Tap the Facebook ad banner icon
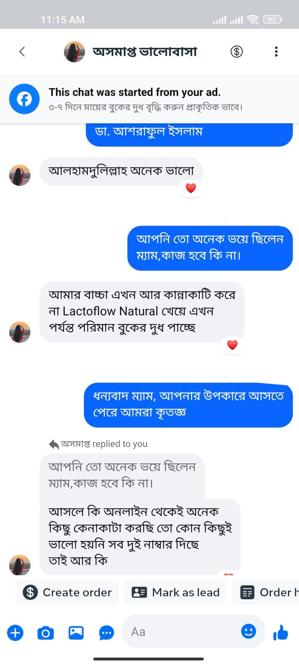299x665 pixels. point(25,99)
